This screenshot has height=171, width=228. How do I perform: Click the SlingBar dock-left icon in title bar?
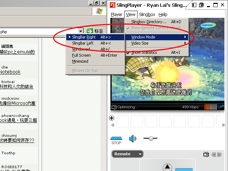click(x=194, y=5)
